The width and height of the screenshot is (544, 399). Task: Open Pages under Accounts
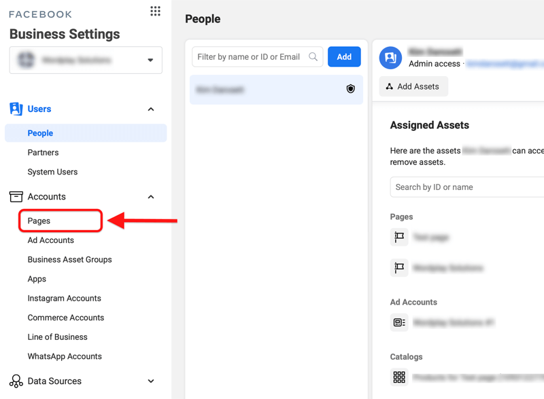pyautogui.click(x=39, y=221)
